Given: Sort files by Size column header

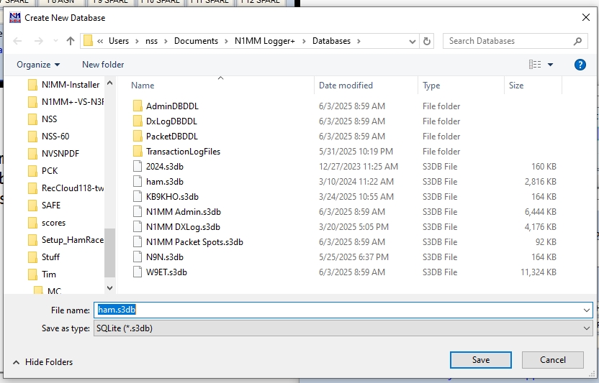Looking at the screenshot, I should click(x=516, y=86).
